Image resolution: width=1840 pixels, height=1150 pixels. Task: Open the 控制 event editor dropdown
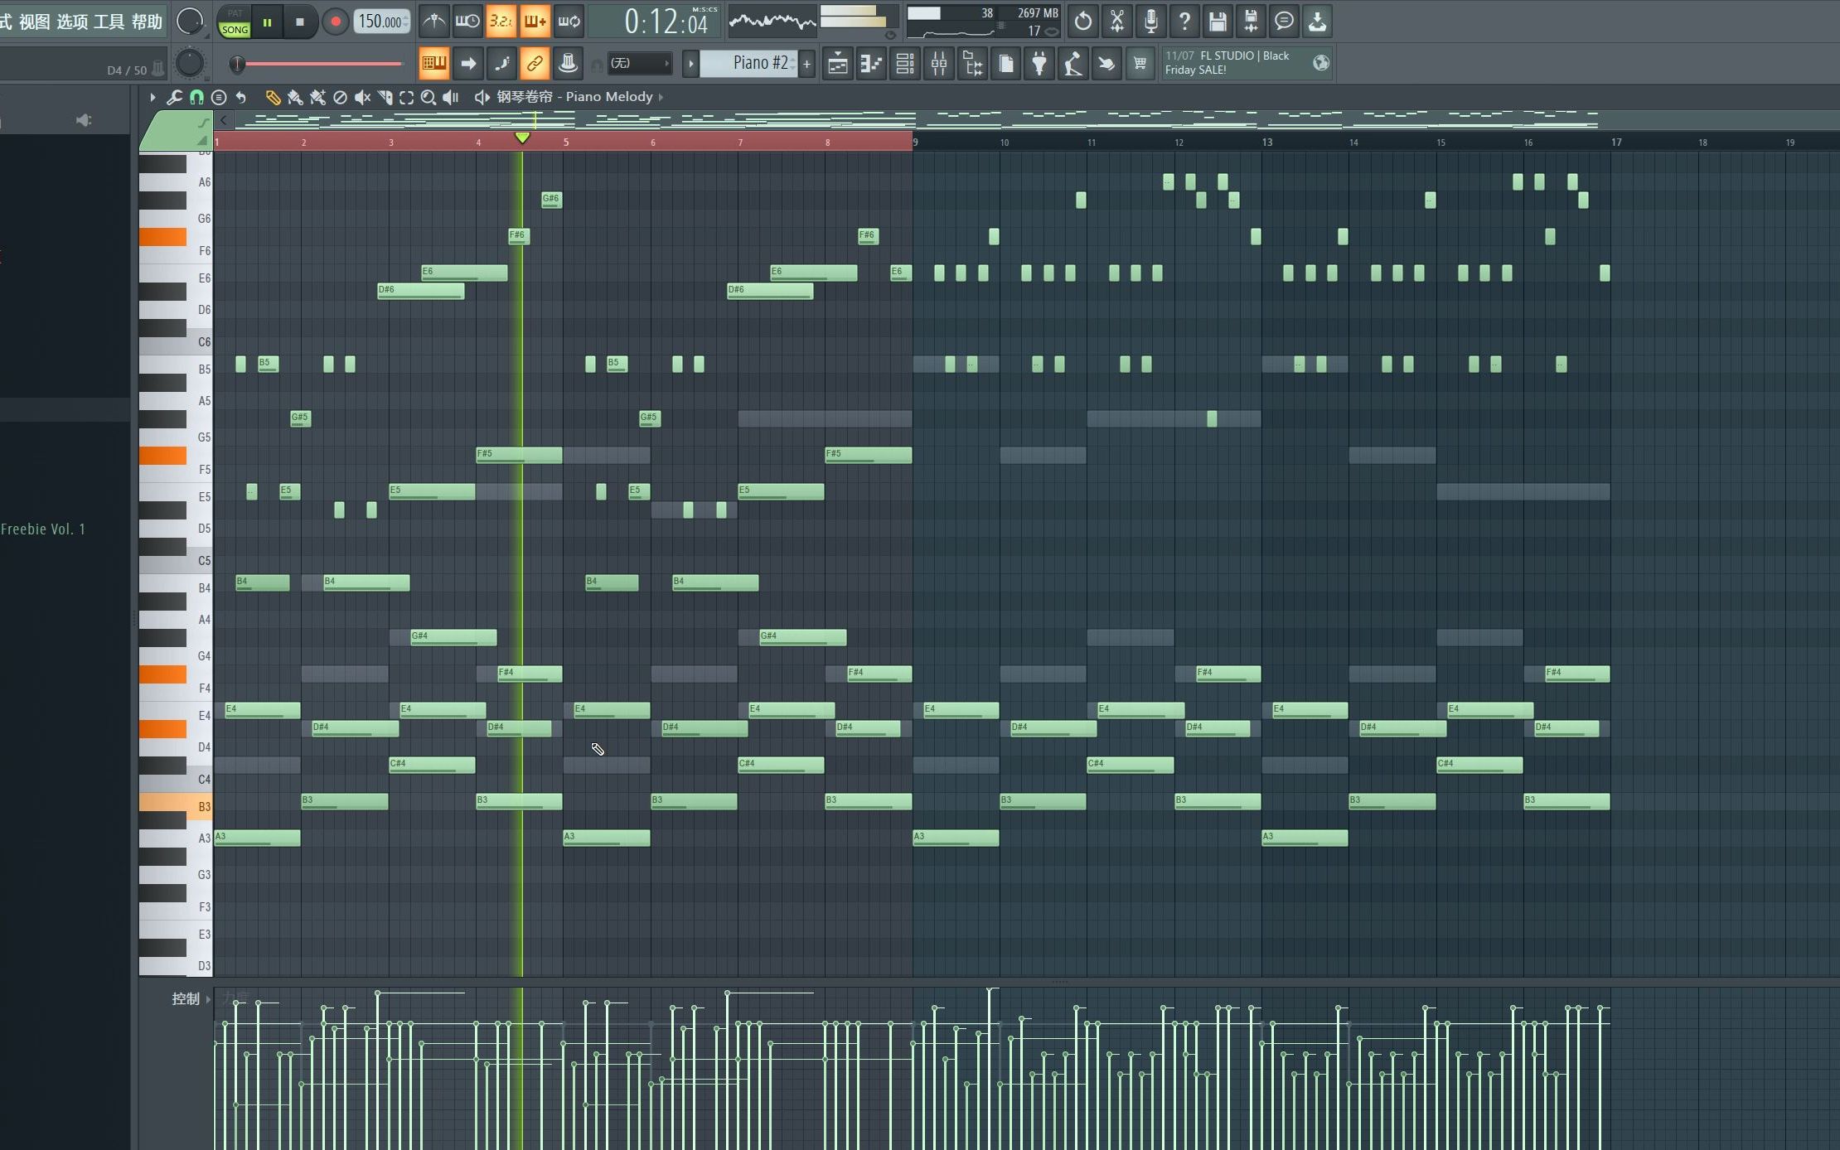pyautogui.click(x=191, y=998)
